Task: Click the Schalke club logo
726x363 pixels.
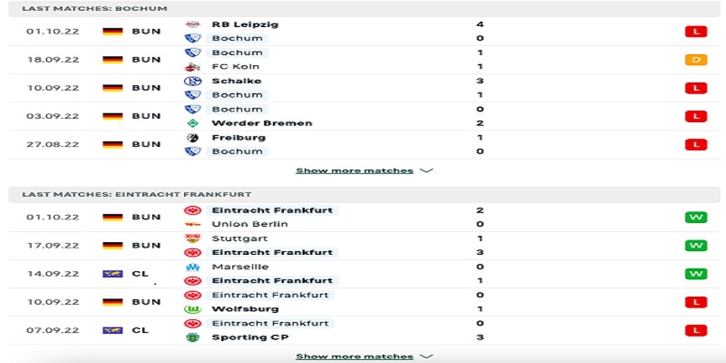Action: 193,81
